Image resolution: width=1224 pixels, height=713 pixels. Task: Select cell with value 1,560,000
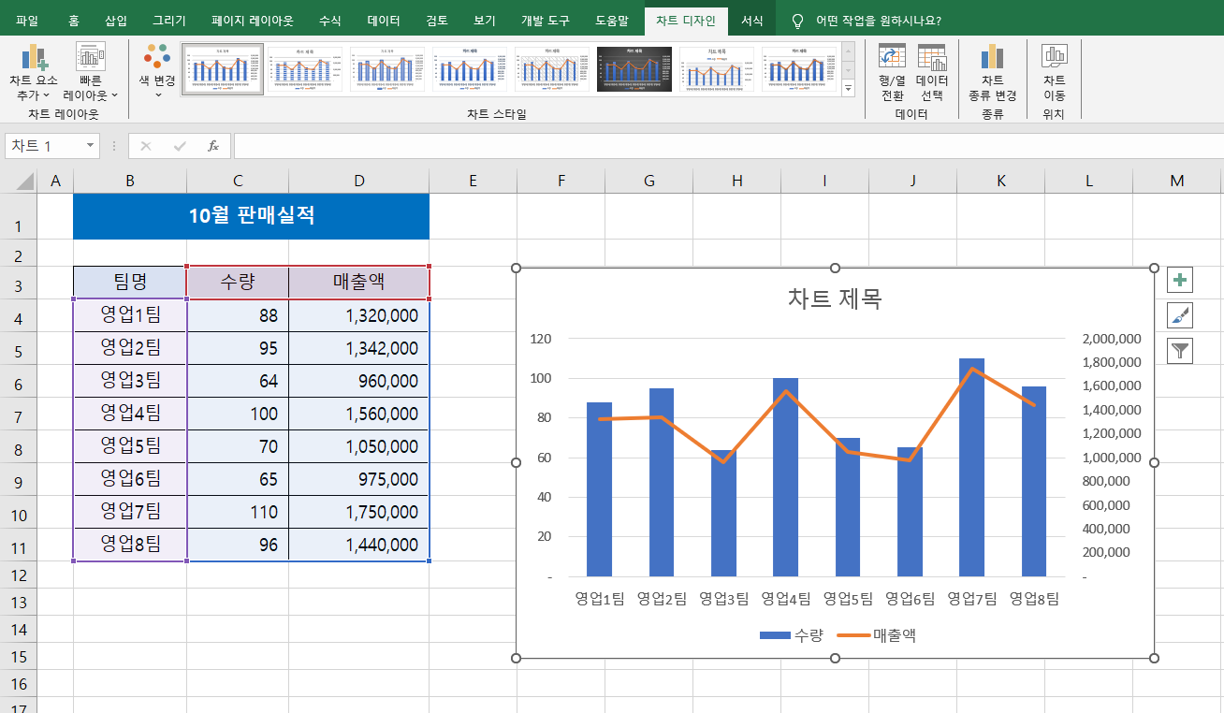point(359,414)
